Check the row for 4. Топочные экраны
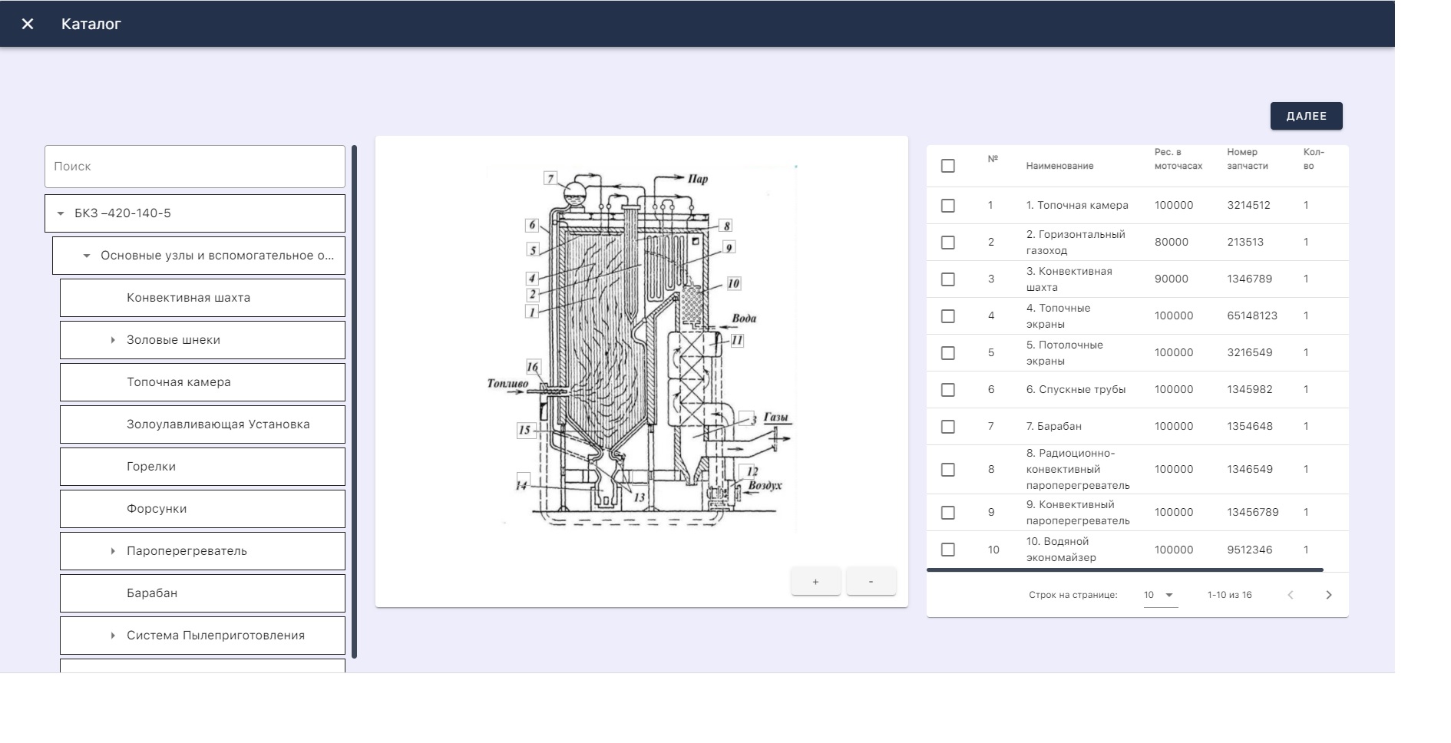Viewport: 1451px width, 743px height. pyautogui.click(x=948, y=316)
